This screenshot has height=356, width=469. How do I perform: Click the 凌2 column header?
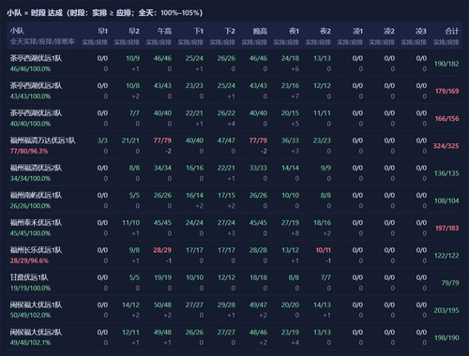pos(389,31)
